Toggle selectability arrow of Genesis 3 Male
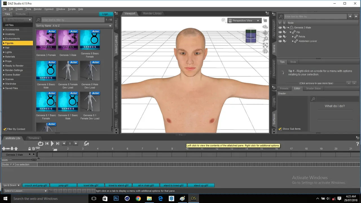Screen dimensions: 361x203 285,28
